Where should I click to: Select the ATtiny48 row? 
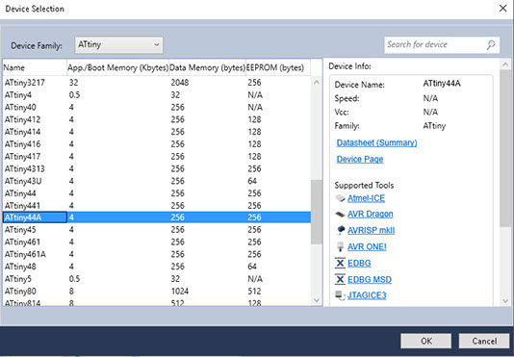[x=157, y=267]
